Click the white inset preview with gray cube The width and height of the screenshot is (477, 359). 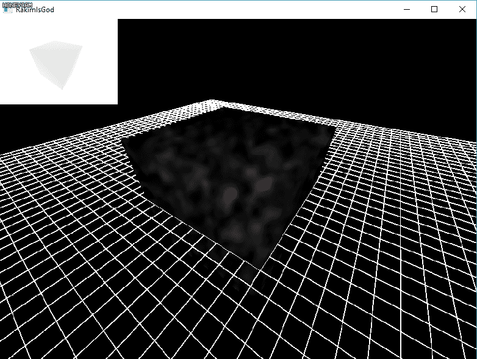coord(59,62)
